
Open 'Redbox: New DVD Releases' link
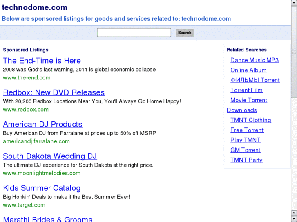(x=54, y=92)
